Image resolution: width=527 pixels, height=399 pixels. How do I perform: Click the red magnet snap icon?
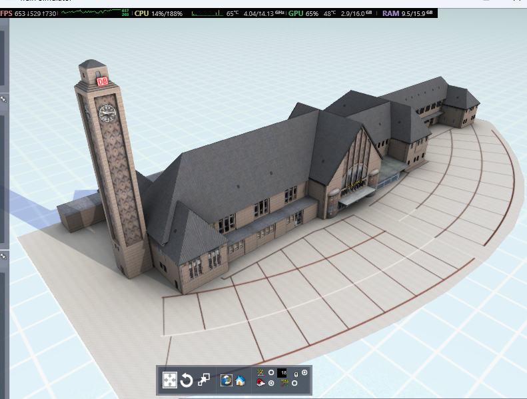[261, 384]
